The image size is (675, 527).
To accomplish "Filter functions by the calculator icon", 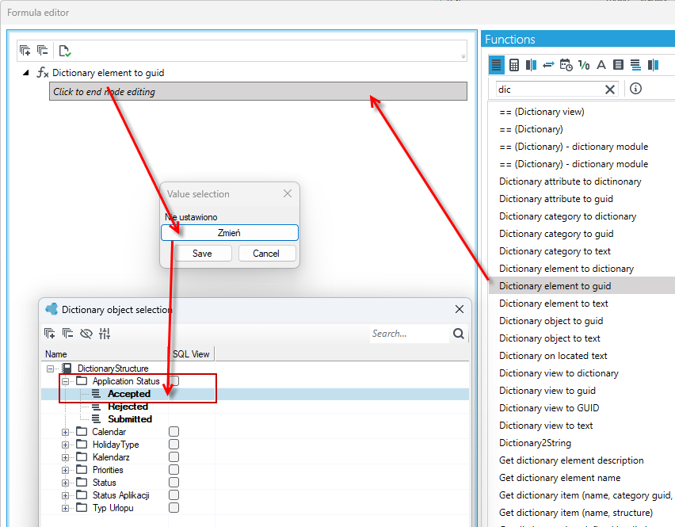I will 514,65.
